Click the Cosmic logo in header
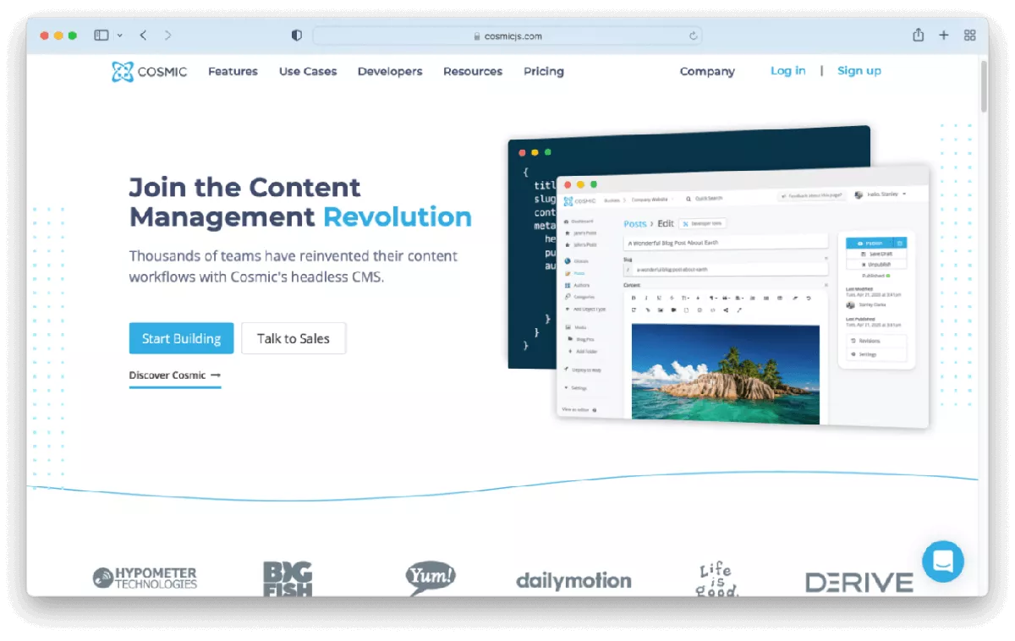Viewport: 1015px width, 641px height. click(x=150, y=72)
